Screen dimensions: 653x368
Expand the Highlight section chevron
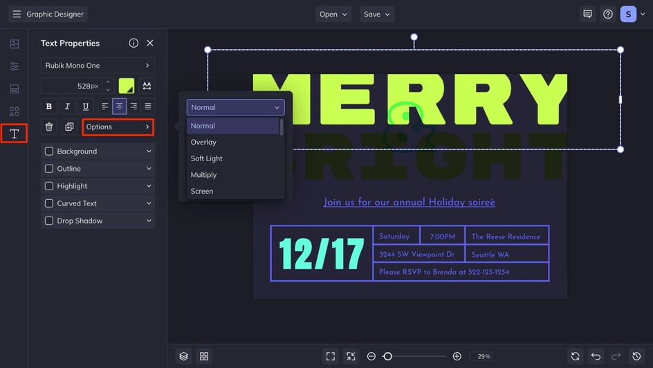(149, 186)
